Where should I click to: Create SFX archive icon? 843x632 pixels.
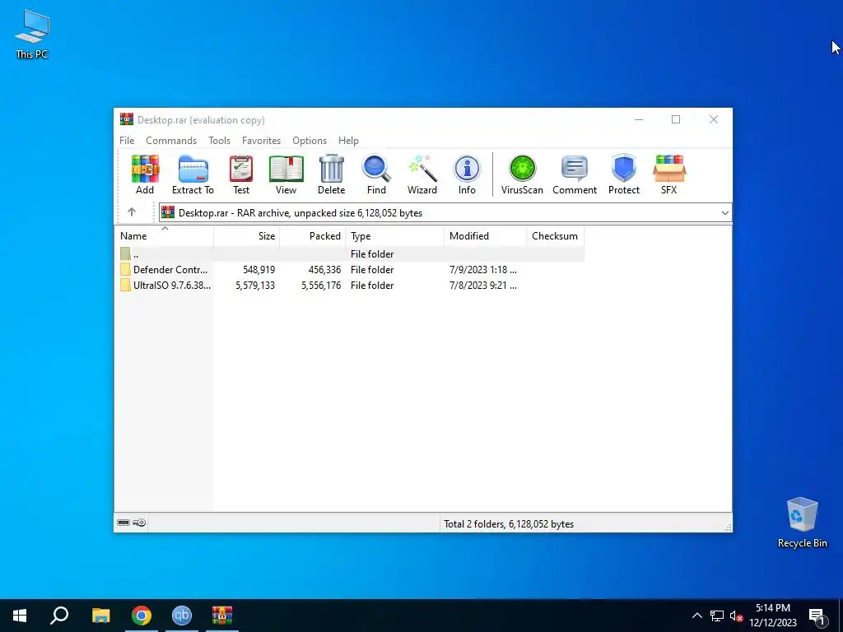(668, 174)
